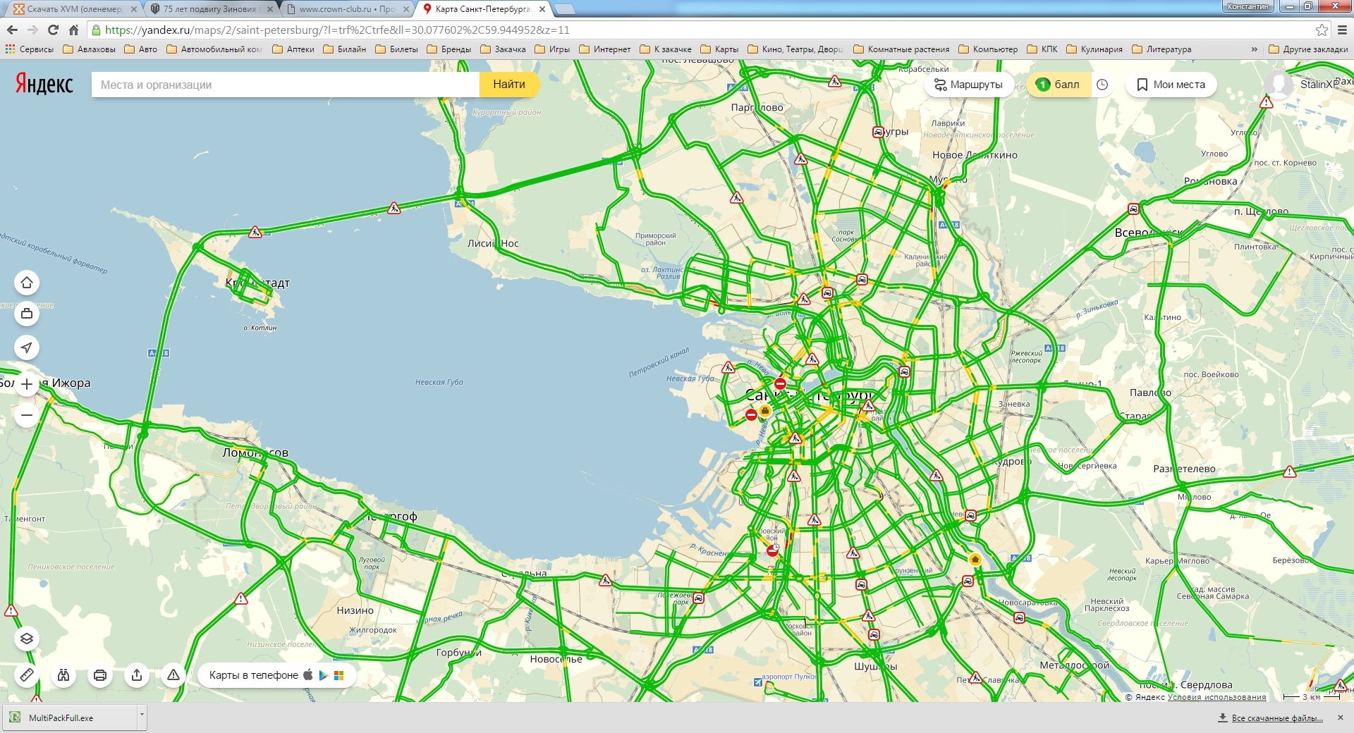
Task: Click the Лисий Нос map label
Action: (x=493, y=243)
